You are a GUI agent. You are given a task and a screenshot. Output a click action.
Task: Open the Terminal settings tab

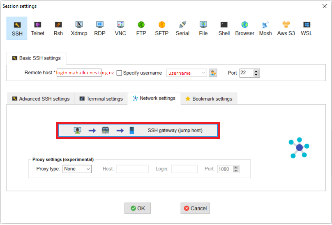pos(101,99)
